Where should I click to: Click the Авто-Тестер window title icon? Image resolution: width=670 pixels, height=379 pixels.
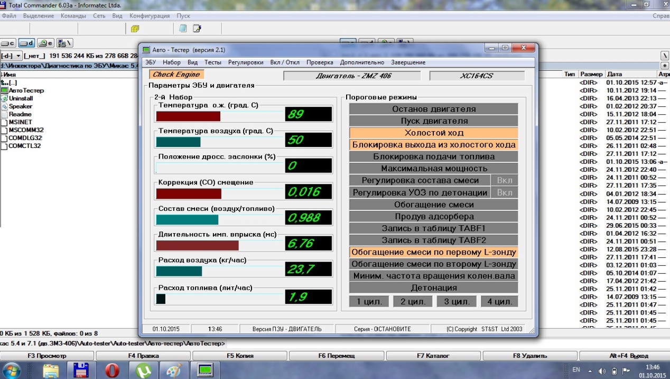pos(146,50)
